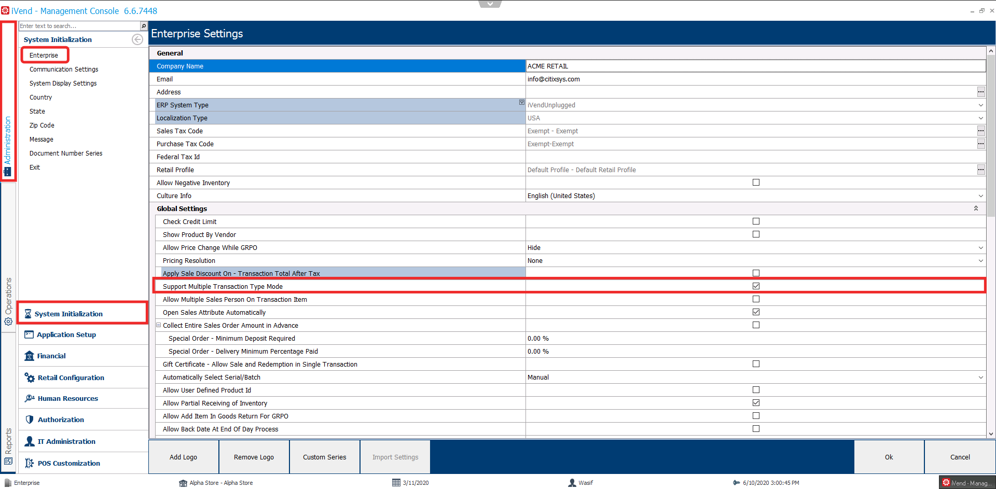Screen dimensions: 996x489
Task: Open Automatically Select Serial/Batch dropdown
Action: tap(980, 377)
